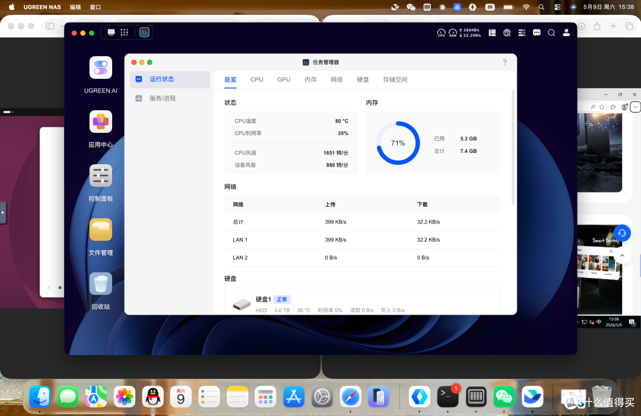Show desktop via monitor icon in NAS toolbar
The image size is (641, 416).
111,32
